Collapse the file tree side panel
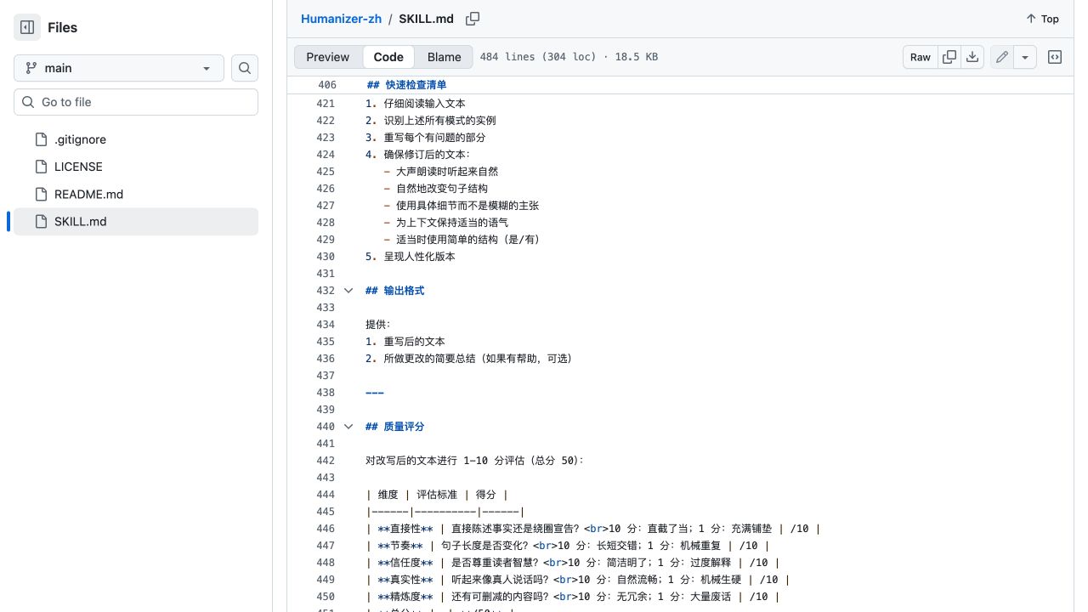The image size is (1088, 612). [x=27, y=27]
